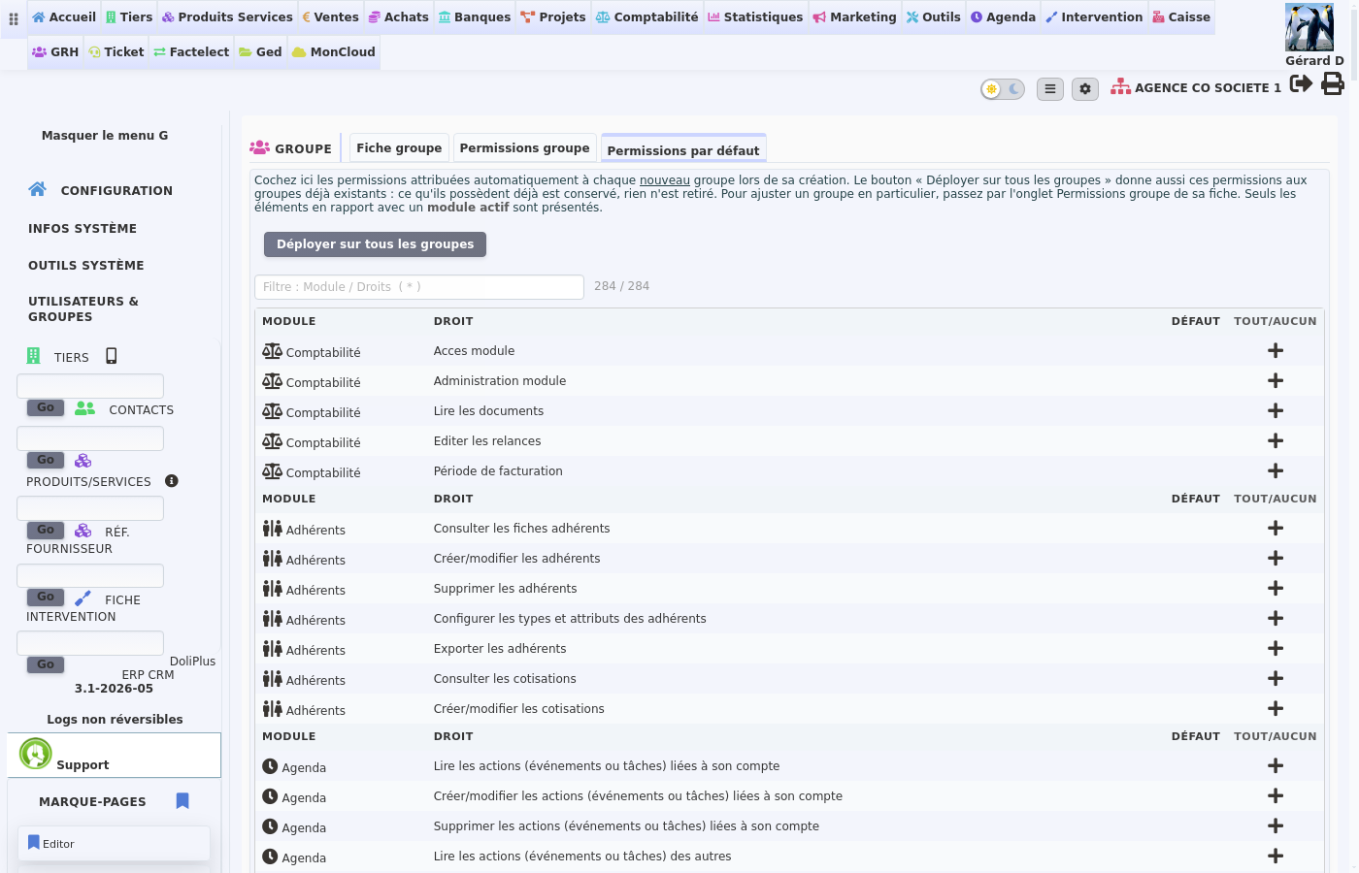The width and height of the screenshot is (1359, 873).
Task: Add default permission Comptabilité Acces module
Action: coord(1276,351)
